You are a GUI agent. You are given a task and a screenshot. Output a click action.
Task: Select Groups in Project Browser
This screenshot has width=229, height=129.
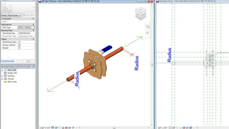(10, 79)
